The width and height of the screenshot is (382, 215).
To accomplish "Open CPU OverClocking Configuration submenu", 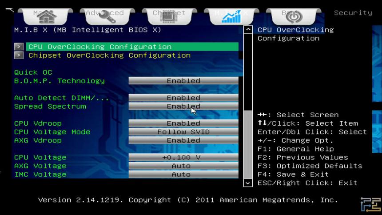I will (132, 47).
